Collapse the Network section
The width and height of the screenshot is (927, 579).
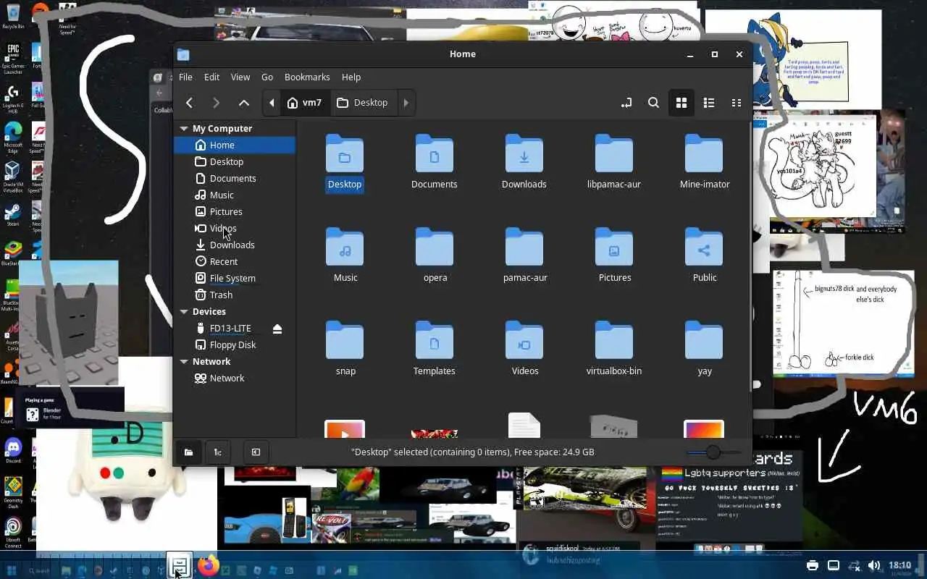(x=184, y=362)
